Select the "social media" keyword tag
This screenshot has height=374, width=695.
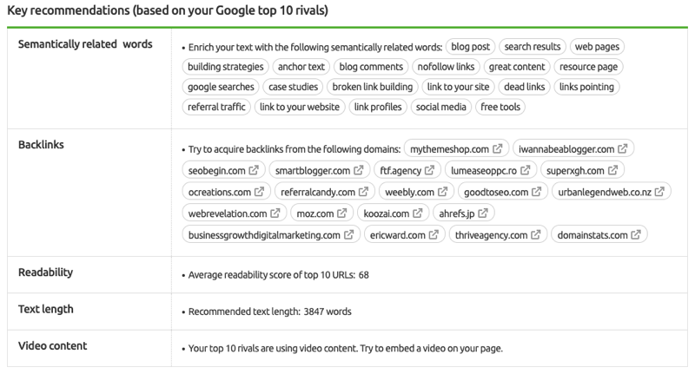point(440,108)
